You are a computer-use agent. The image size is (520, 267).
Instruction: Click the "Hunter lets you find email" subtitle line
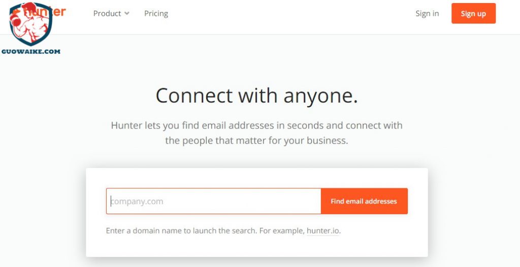pos(256,126)
